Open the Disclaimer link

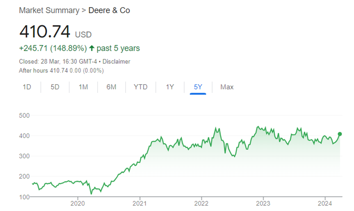116,61
